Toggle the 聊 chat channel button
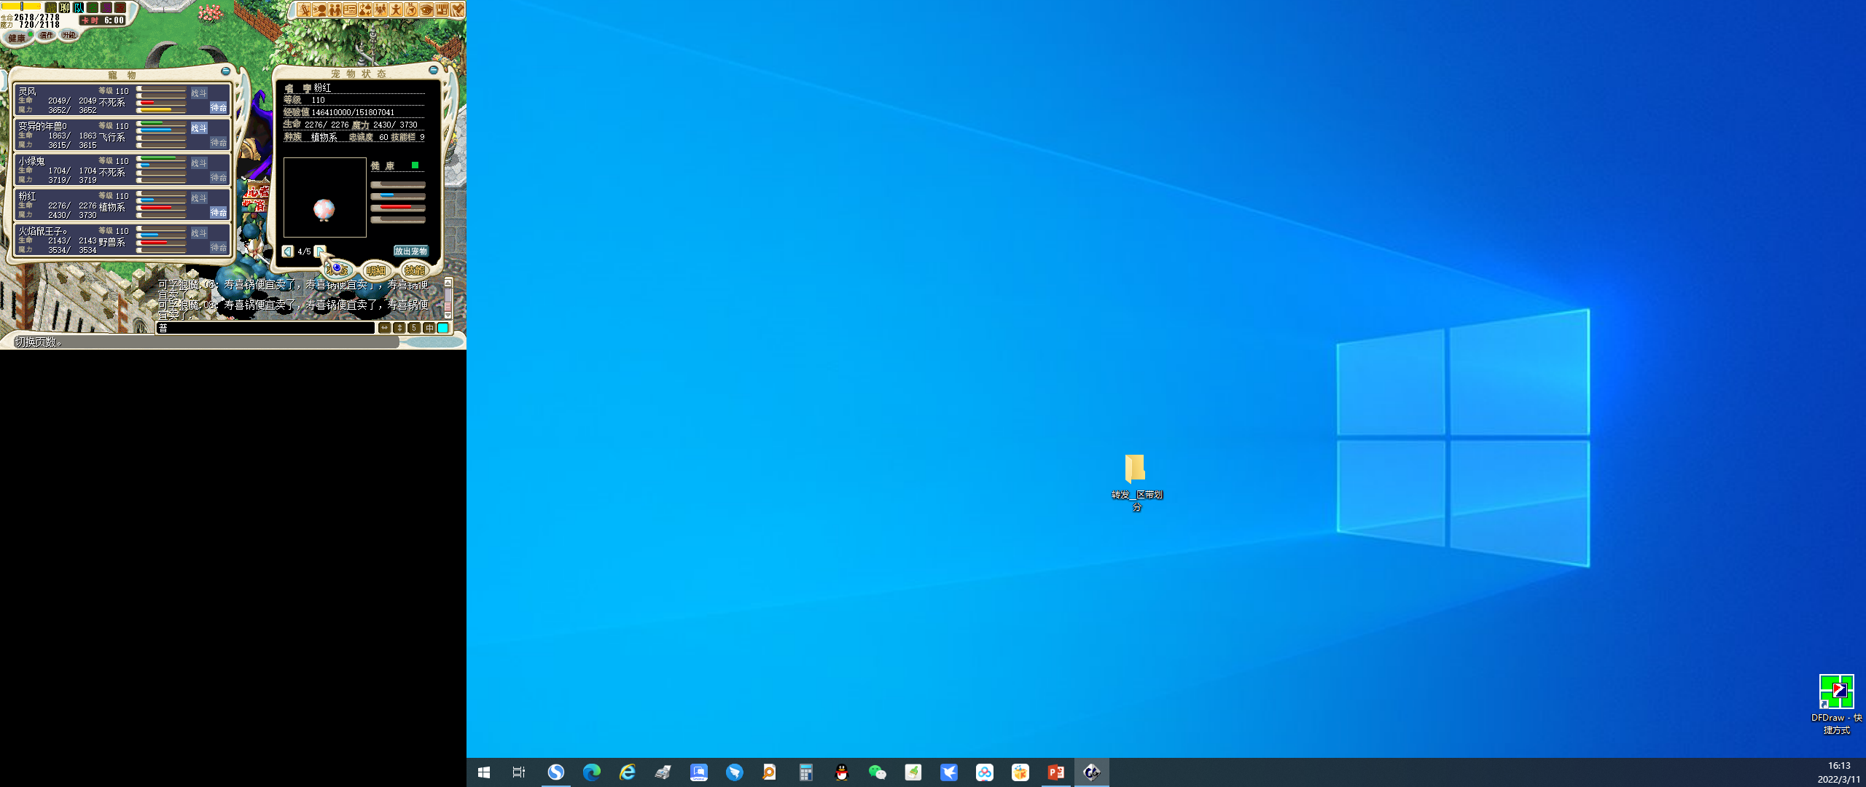Viewport: 1866px width, 787px height. (x=65, y=7)
